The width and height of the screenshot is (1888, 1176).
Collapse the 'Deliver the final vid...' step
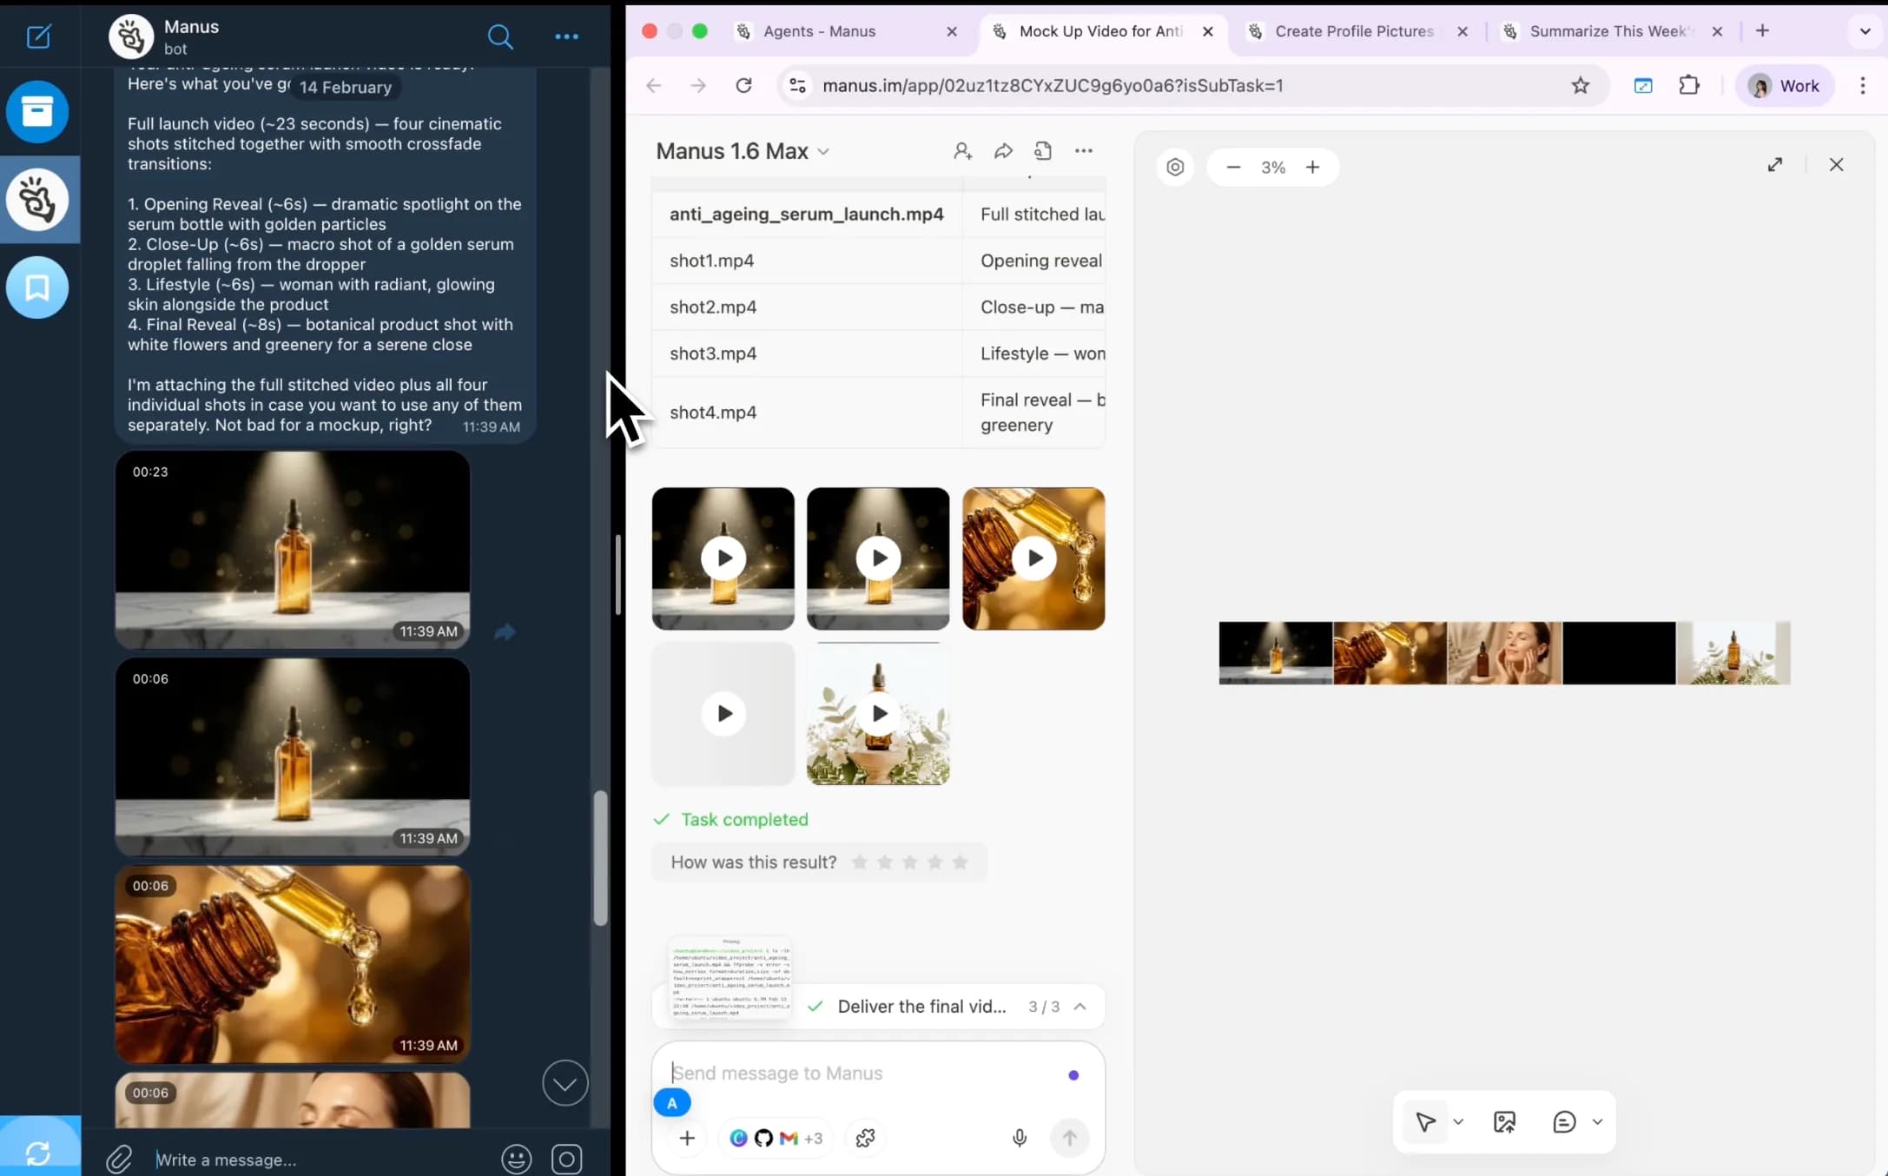pos(1079,1006)
